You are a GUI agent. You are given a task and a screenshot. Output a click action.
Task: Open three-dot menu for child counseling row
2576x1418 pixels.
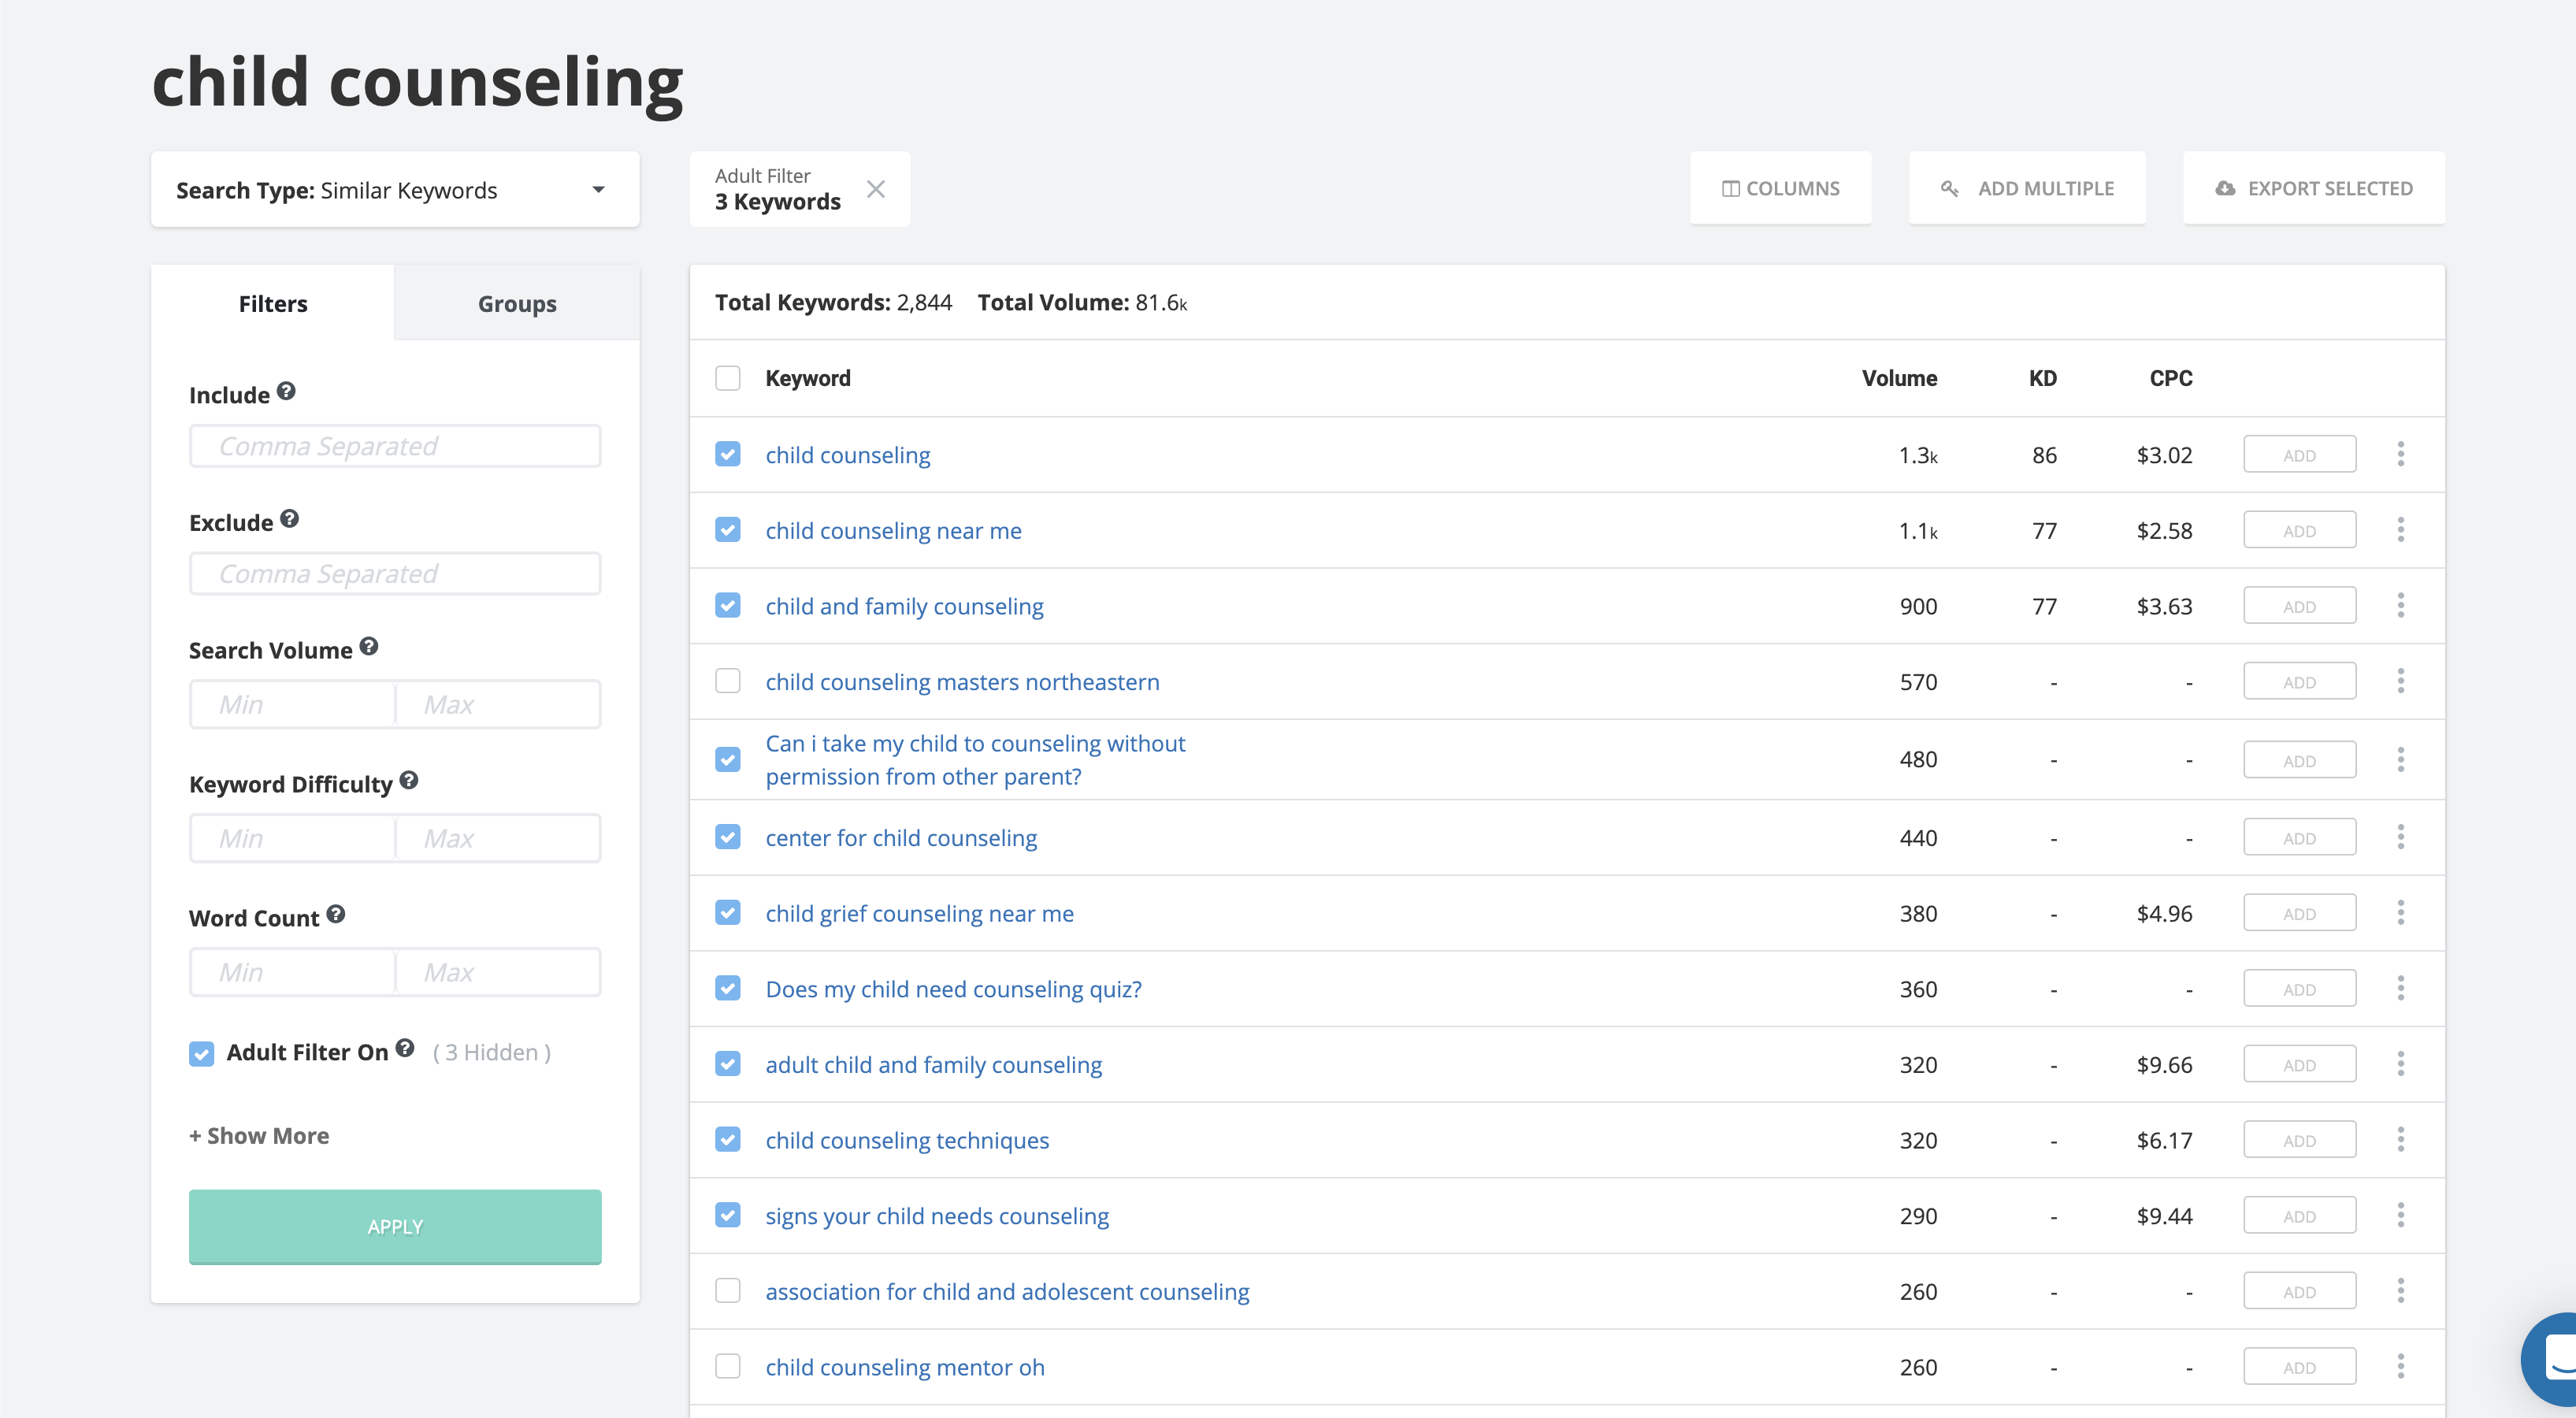pos(2400,455)
